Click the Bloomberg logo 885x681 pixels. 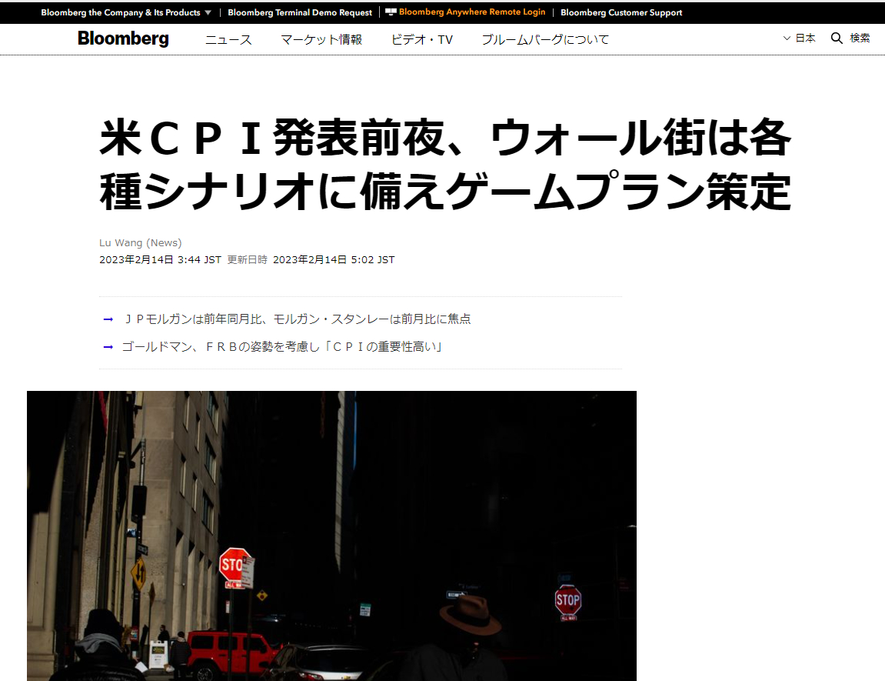click(123, 38)
